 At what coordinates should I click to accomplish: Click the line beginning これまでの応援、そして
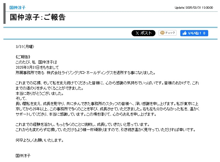tap(107, 83)
